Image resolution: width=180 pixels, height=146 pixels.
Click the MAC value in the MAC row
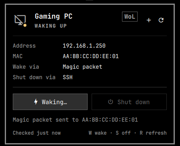pyautogui.click(x=91, y=56)
